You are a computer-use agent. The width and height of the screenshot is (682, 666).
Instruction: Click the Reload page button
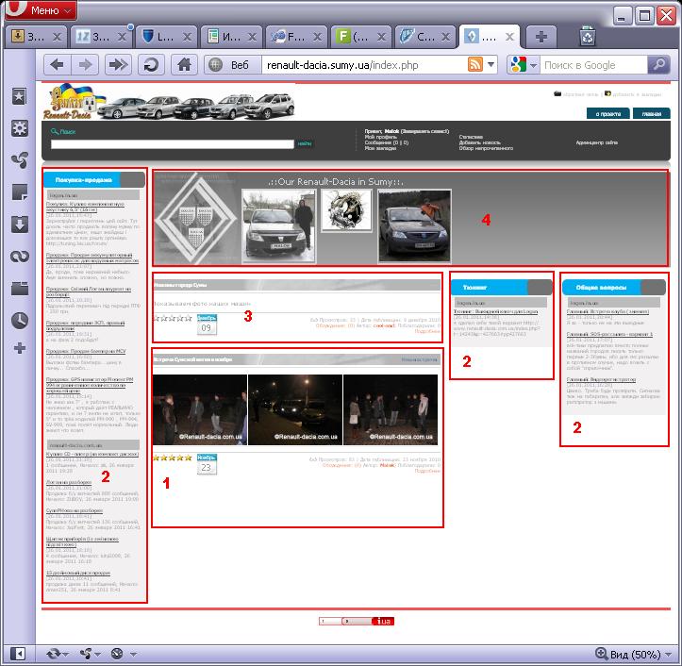149,65
